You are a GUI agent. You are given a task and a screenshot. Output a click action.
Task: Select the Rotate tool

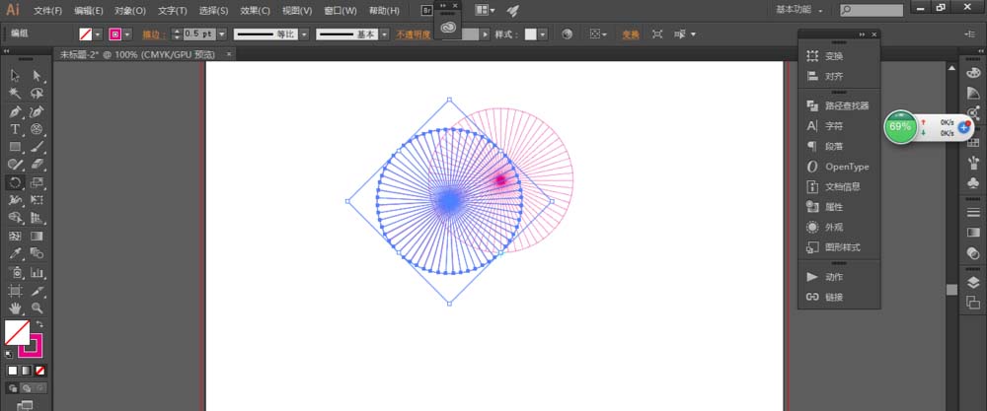pyautogui.click(x=15, y=183)
